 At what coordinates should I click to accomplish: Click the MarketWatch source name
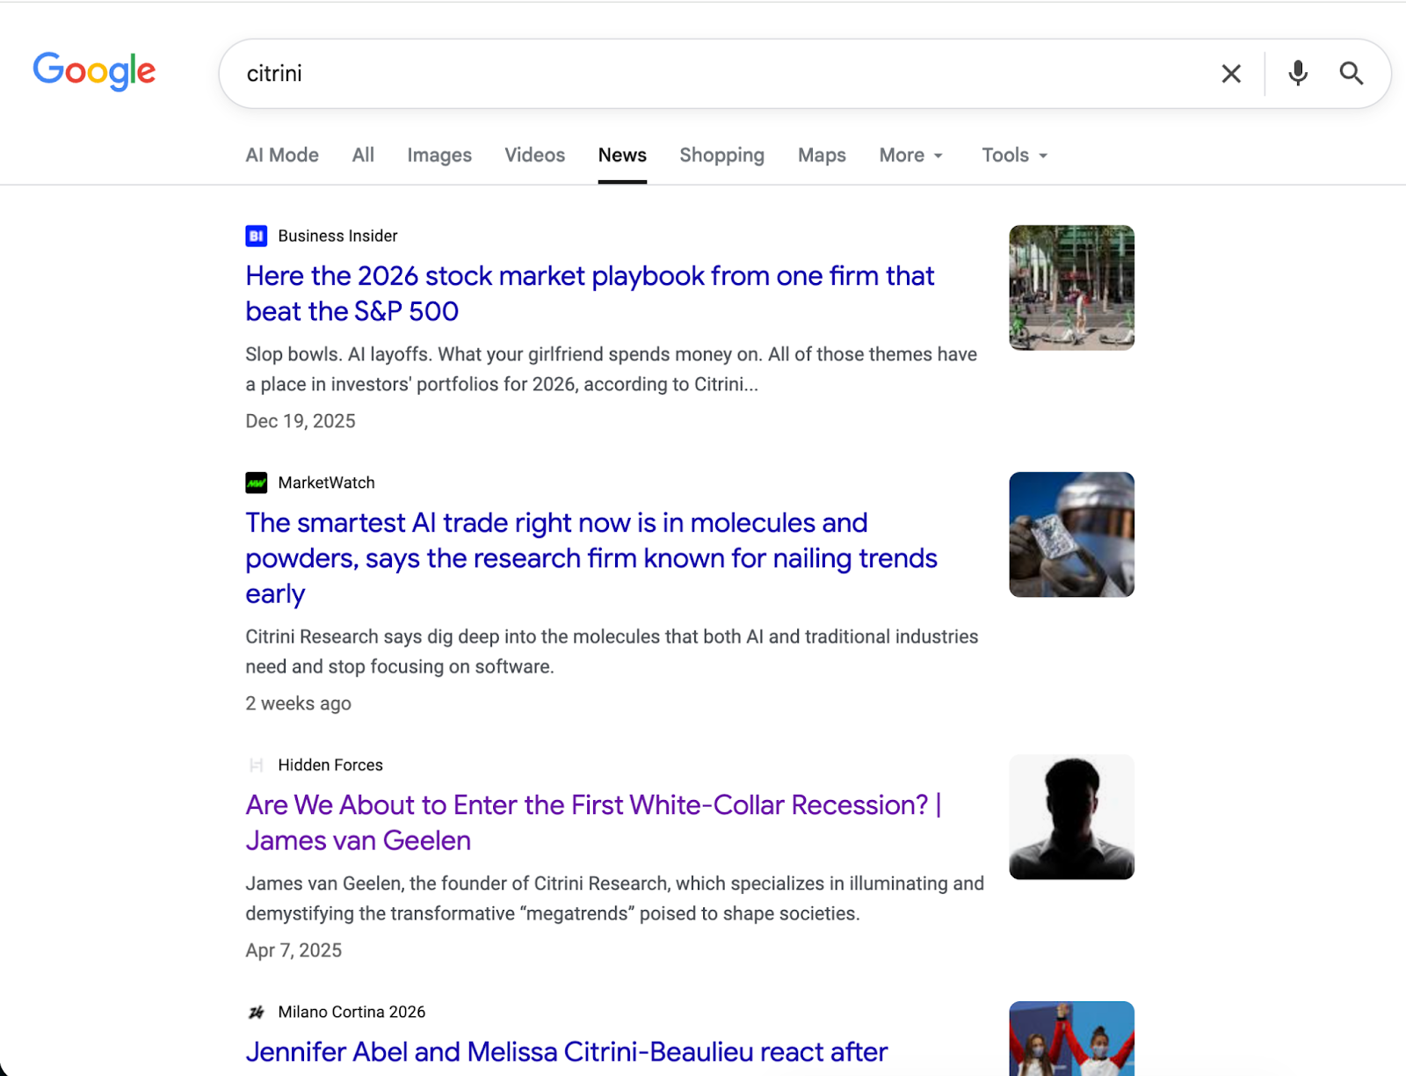tap(326, 483)
